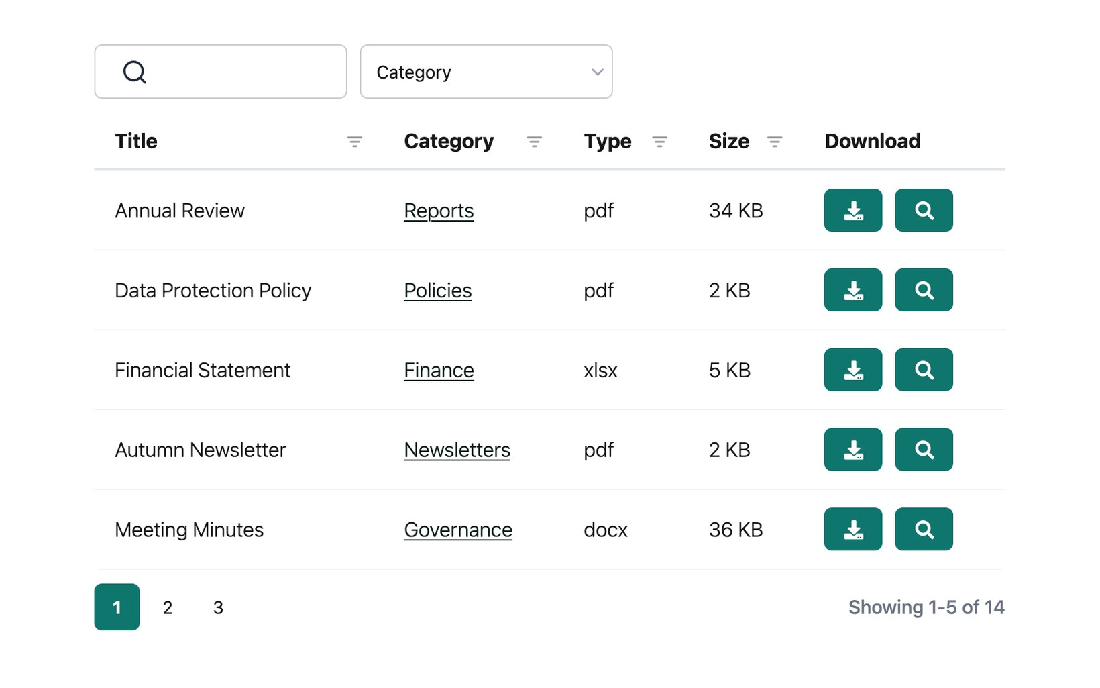Click the Type column header text
The height and width of the screenshot is (688, 1100).
[608, 141]
